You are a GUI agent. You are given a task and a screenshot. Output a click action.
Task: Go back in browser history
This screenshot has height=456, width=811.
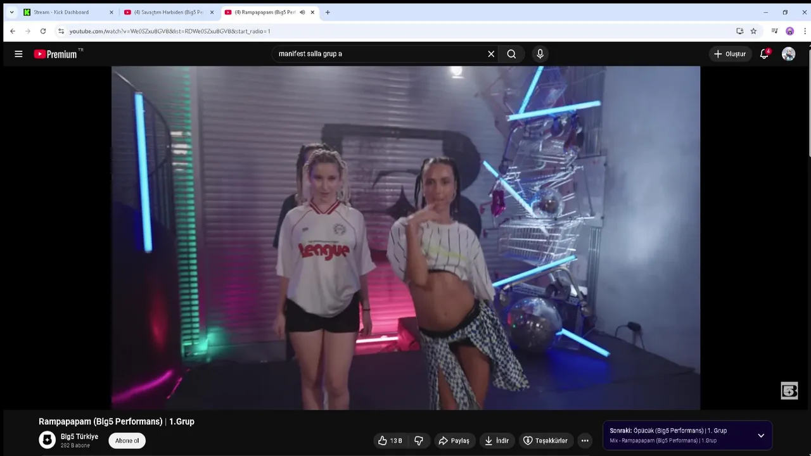pos(12,31)
